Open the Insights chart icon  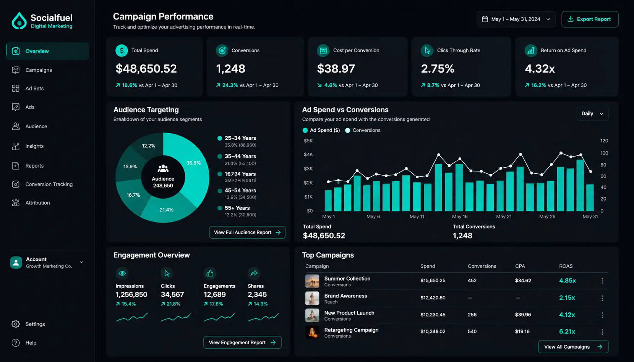pyautogui.click(x=16, y=146)
